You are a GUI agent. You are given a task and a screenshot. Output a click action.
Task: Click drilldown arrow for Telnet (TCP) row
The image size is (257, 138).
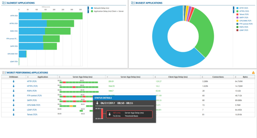(14, 114)
